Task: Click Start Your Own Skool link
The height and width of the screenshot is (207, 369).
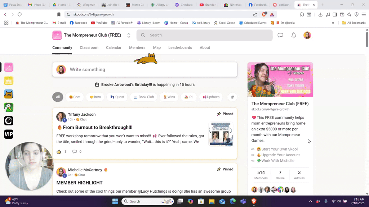Action: point(279,149)
